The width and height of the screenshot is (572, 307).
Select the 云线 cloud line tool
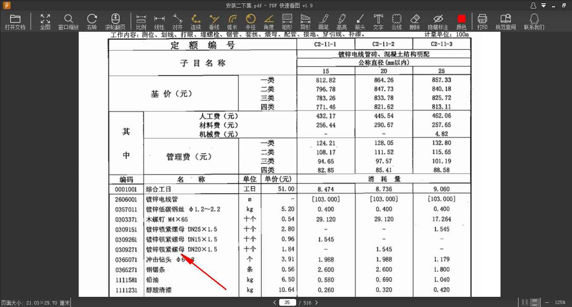[x=396, y=22]
